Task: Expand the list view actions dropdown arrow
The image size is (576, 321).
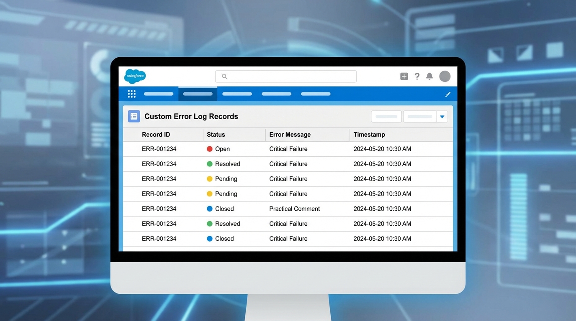Action: [442, 117]
